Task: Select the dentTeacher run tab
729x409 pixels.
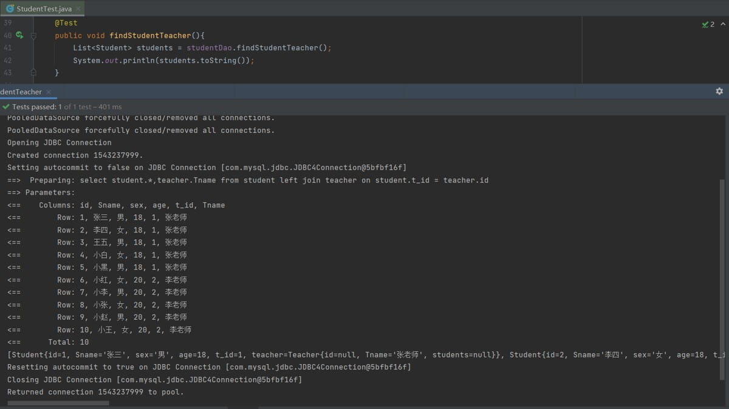Action: point(21,92)
